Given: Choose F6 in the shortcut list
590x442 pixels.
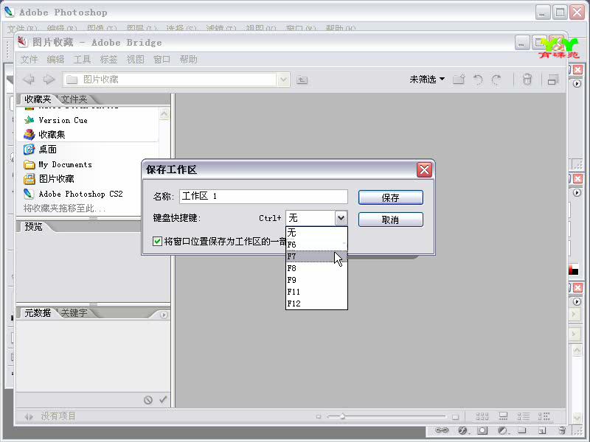Looking at the screenshot, I should coord(316,245).
